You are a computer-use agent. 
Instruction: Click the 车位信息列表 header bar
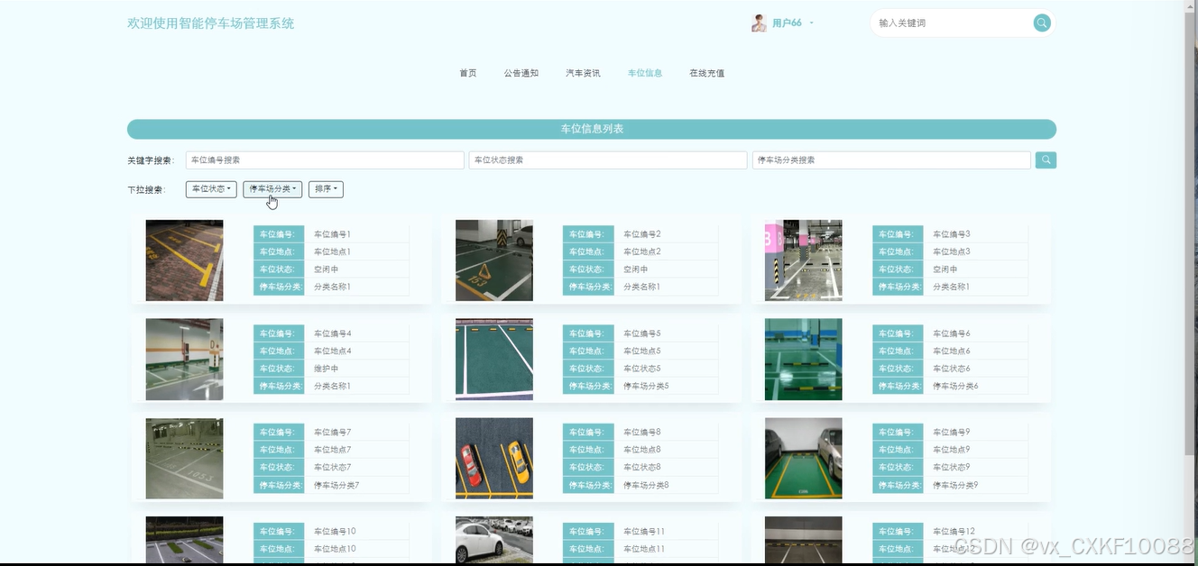coord(592,129)
